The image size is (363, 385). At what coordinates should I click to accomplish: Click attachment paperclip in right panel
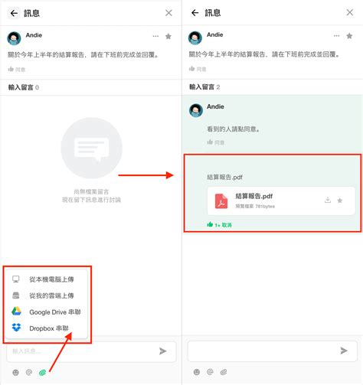pos(224,372)
